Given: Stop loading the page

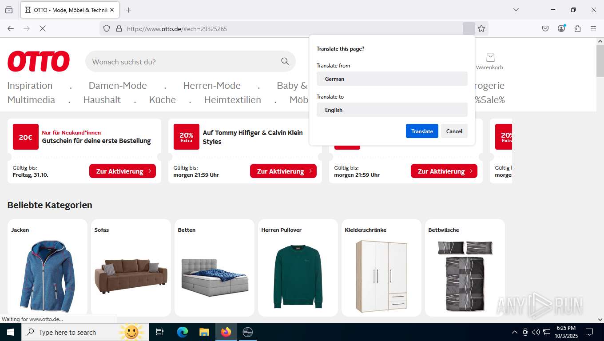Looking at the screenshot, I should pos(43,28).
